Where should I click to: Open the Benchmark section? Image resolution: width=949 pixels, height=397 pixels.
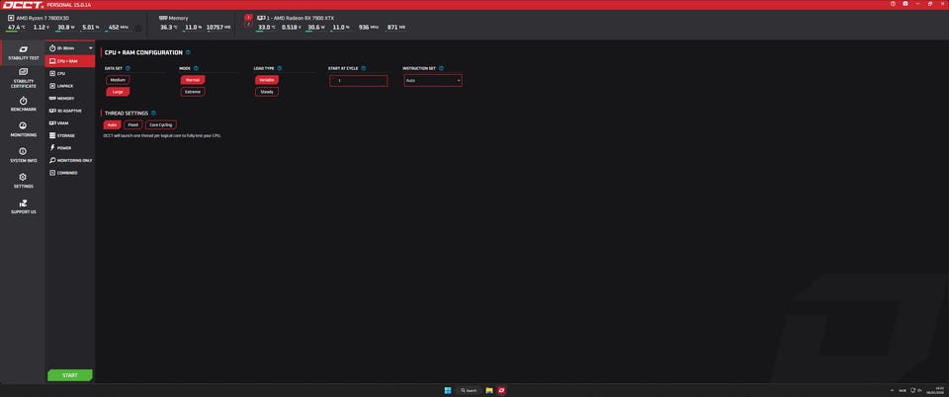point(23,105)
